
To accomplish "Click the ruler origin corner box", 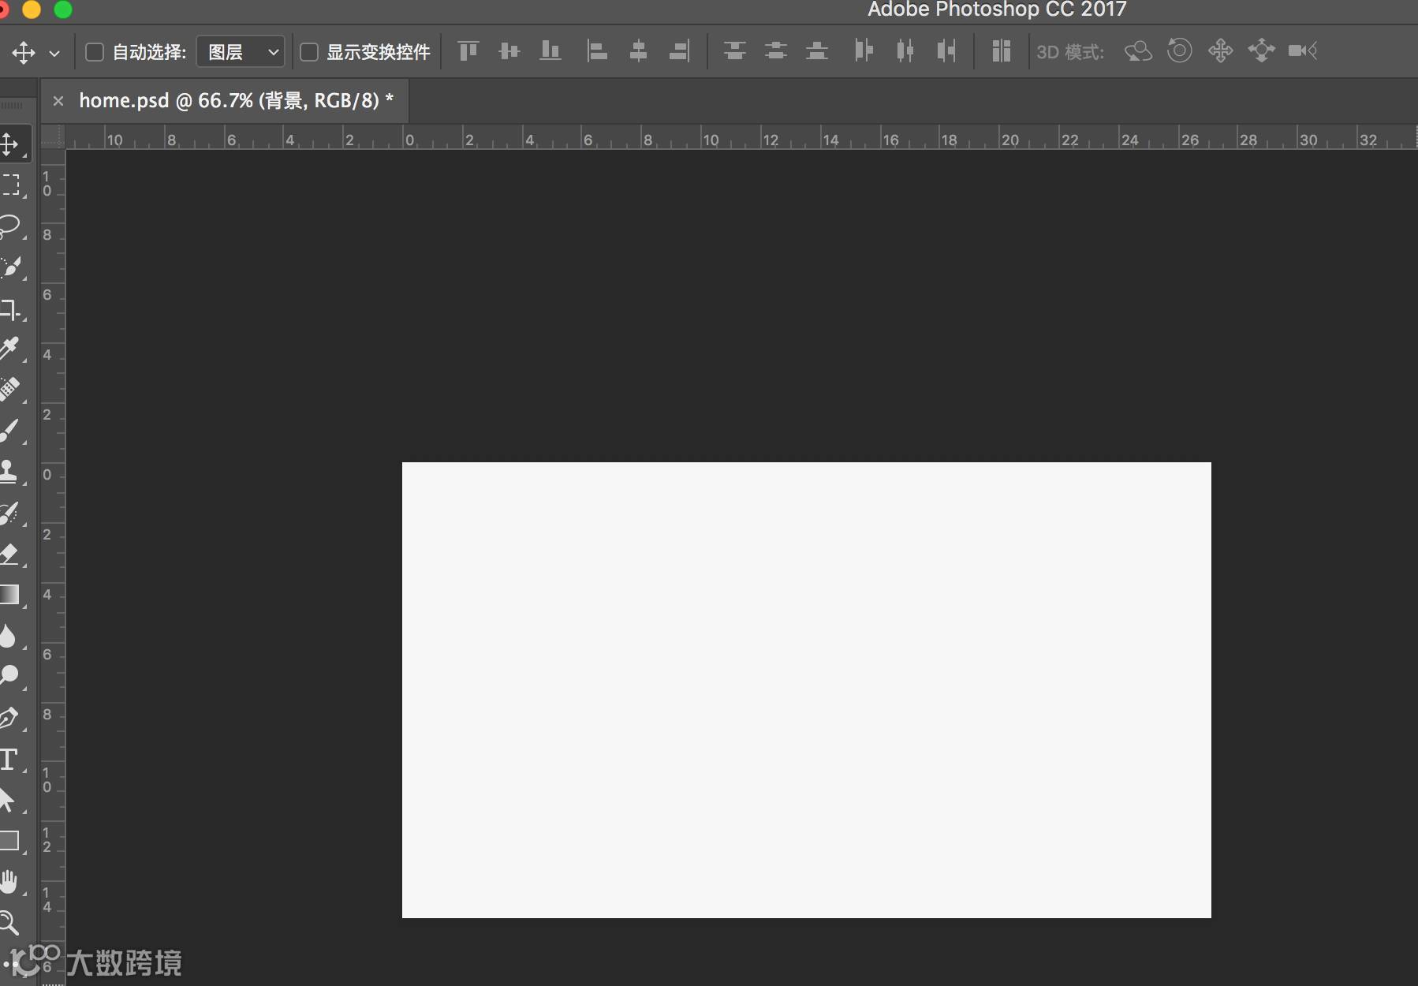I will pos(53,137).
